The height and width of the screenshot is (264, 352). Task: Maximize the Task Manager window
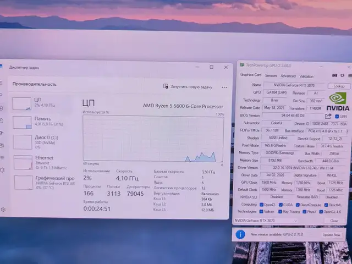[211, 67]
